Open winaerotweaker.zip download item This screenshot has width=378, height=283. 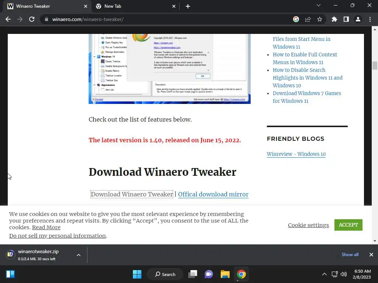38,255
